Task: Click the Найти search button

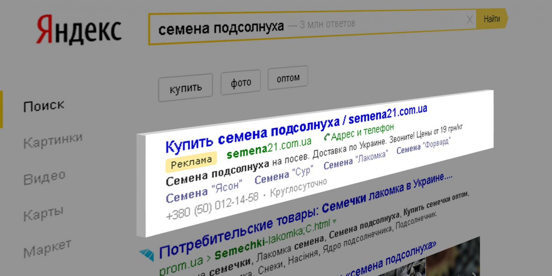Action: point(492,19)
